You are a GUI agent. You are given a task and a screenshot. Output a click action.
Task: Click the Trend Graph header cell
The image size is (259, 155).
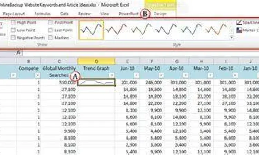click(96, 72)
